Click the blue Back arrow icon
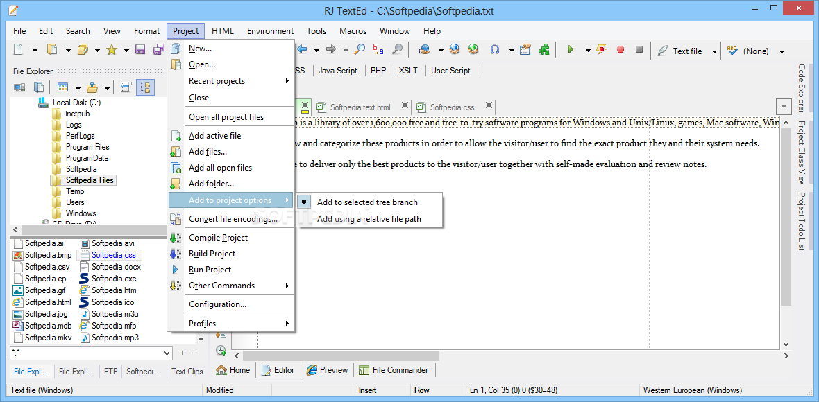819x402 pixels. click(303, 49)
